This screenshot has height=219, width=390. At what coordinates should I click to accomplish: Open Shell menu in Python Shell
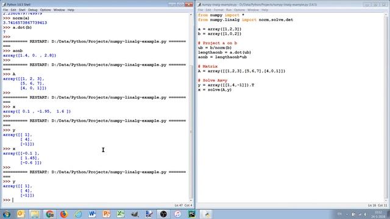(x=22, y=10)
